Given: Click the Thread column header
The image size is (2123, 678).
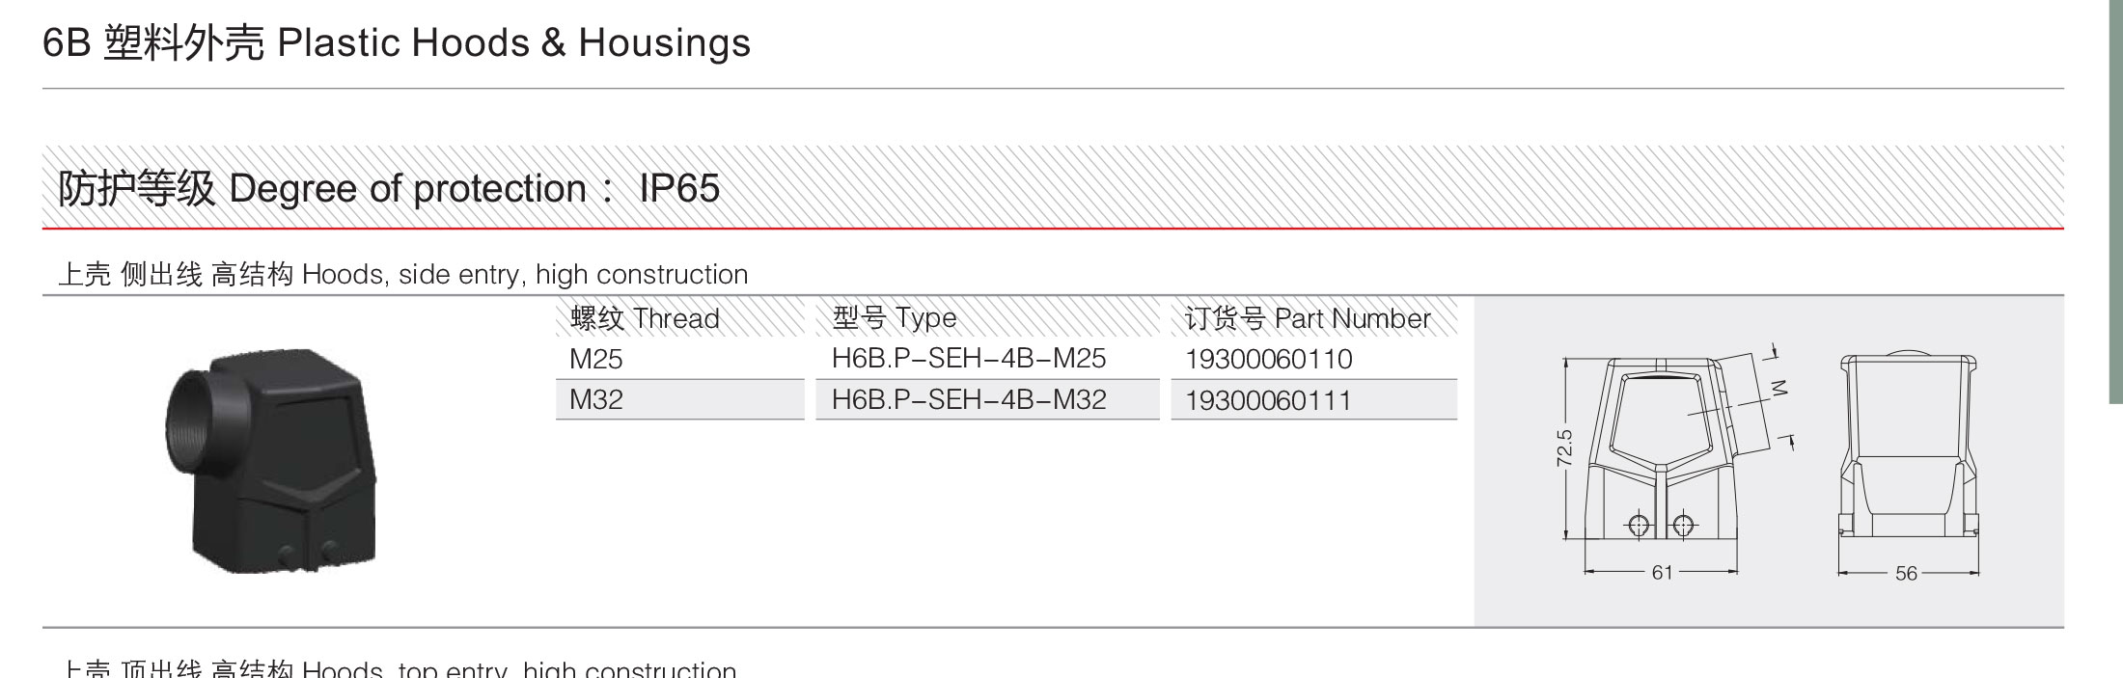Looking at the screenshot, I should pyautogui.click(x=679, y=318).
